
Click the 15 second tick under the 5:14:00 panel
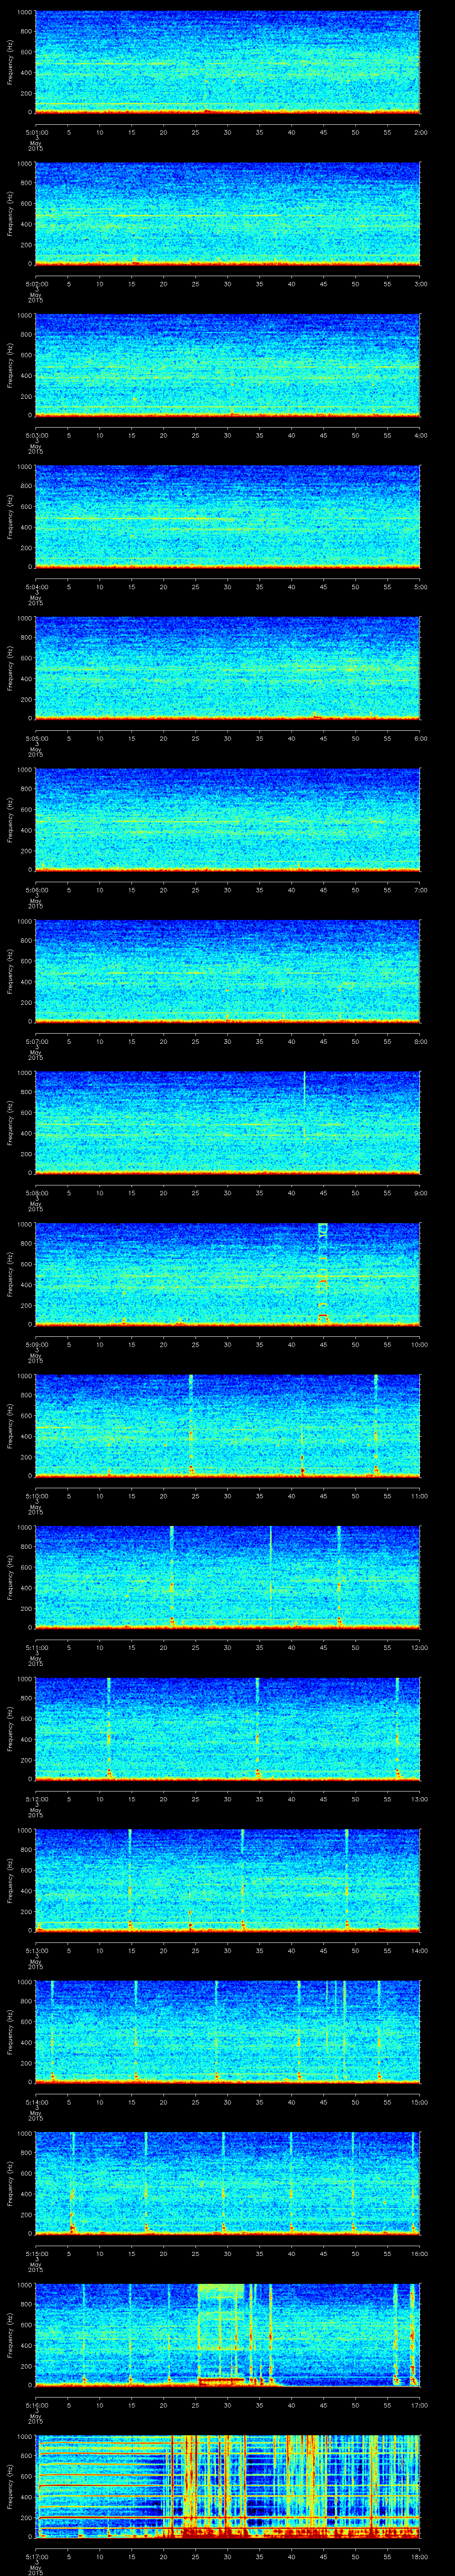coord(131,2102)
